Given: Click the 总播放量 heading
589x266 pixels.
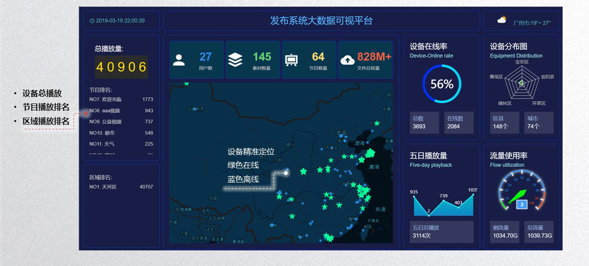Looking at the screenshot, I should pyautogui.click(x=109, y=48).
